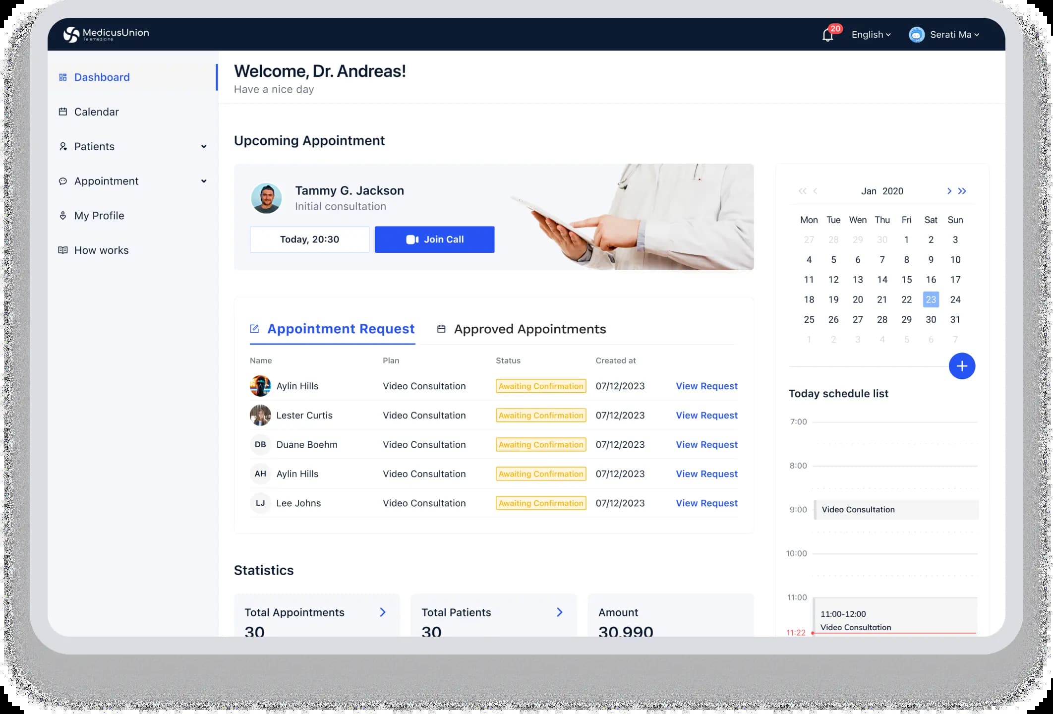The height and width of the screenshot is (714, 1053).
Task: Select January 9 in calendar
Action: [931, 260]
